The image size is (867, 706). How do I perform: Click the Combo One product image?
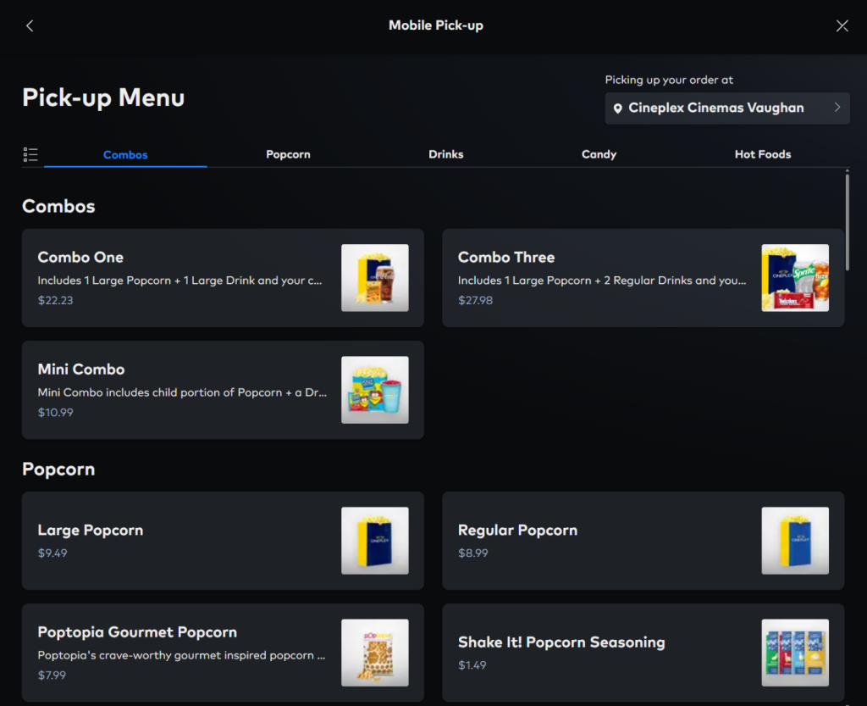pos(374,278)
